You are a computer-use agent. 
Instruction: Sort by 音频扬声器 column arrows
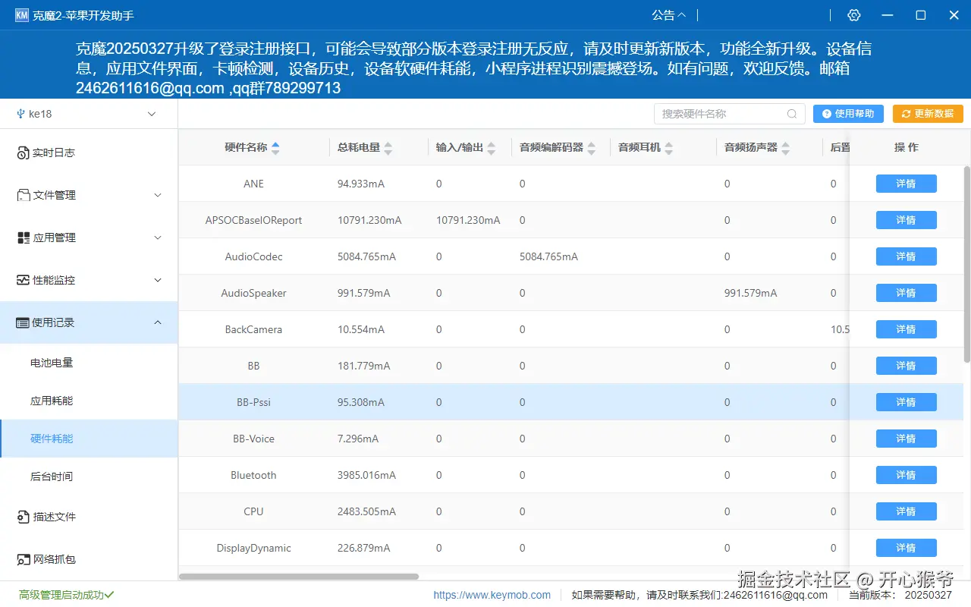click(786, 148)
